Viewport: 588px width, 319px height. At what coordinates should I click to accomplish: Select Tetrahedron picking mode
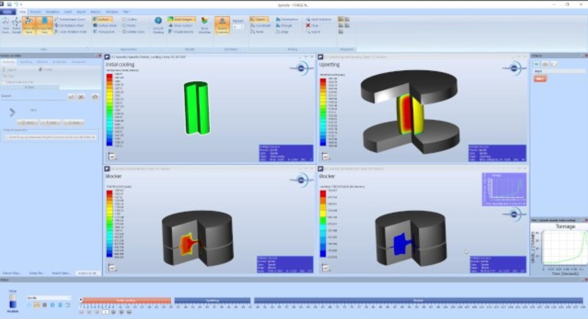287,19
